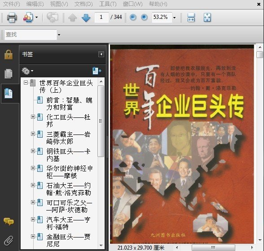
Task: Open the Comments panel speech bubble icon
Action: click(x=9, y=221)
